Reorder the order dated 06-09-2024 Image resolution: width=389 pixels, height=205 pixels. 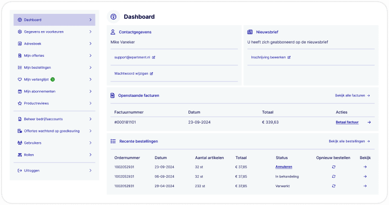(x=334, y=176)
